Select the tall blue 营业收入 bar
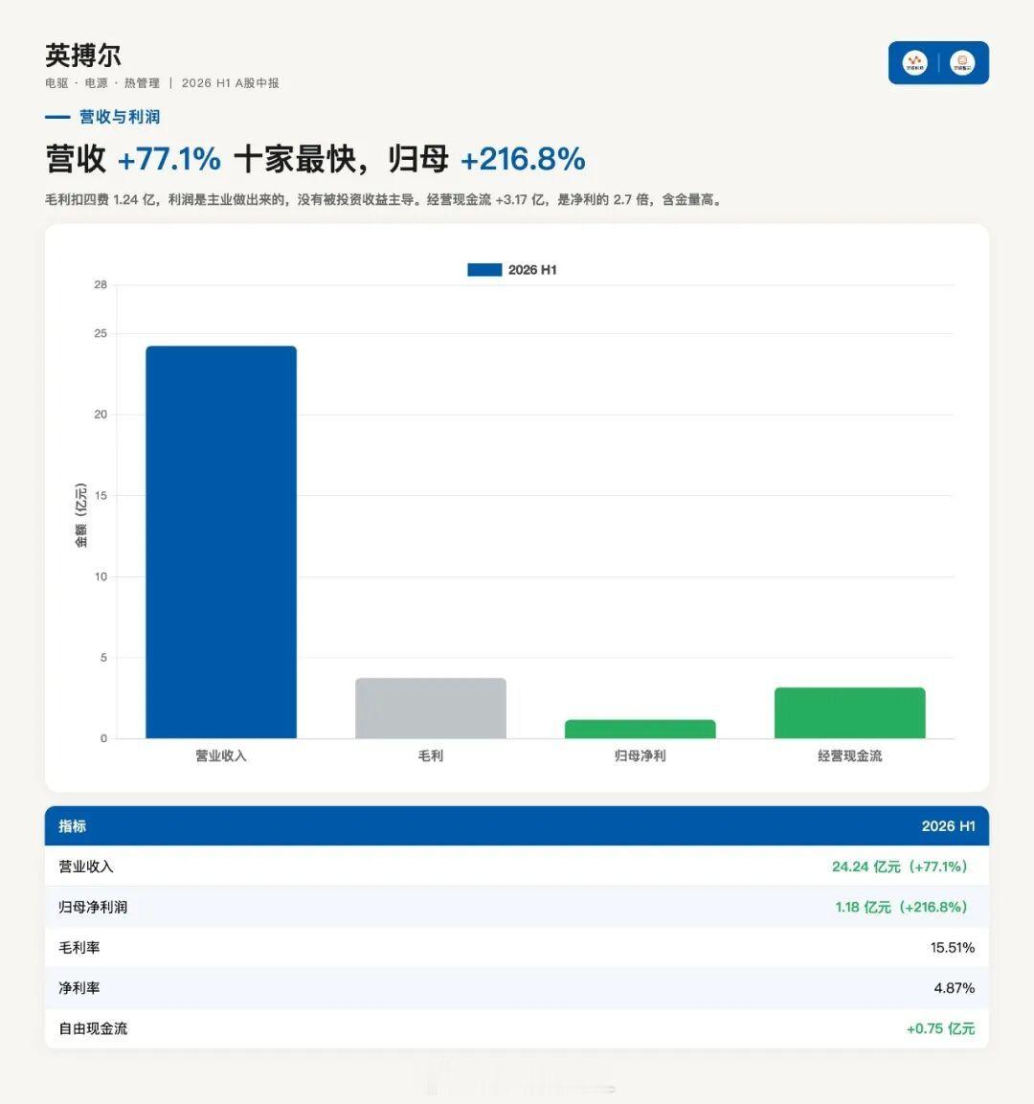 click(221, 542)
